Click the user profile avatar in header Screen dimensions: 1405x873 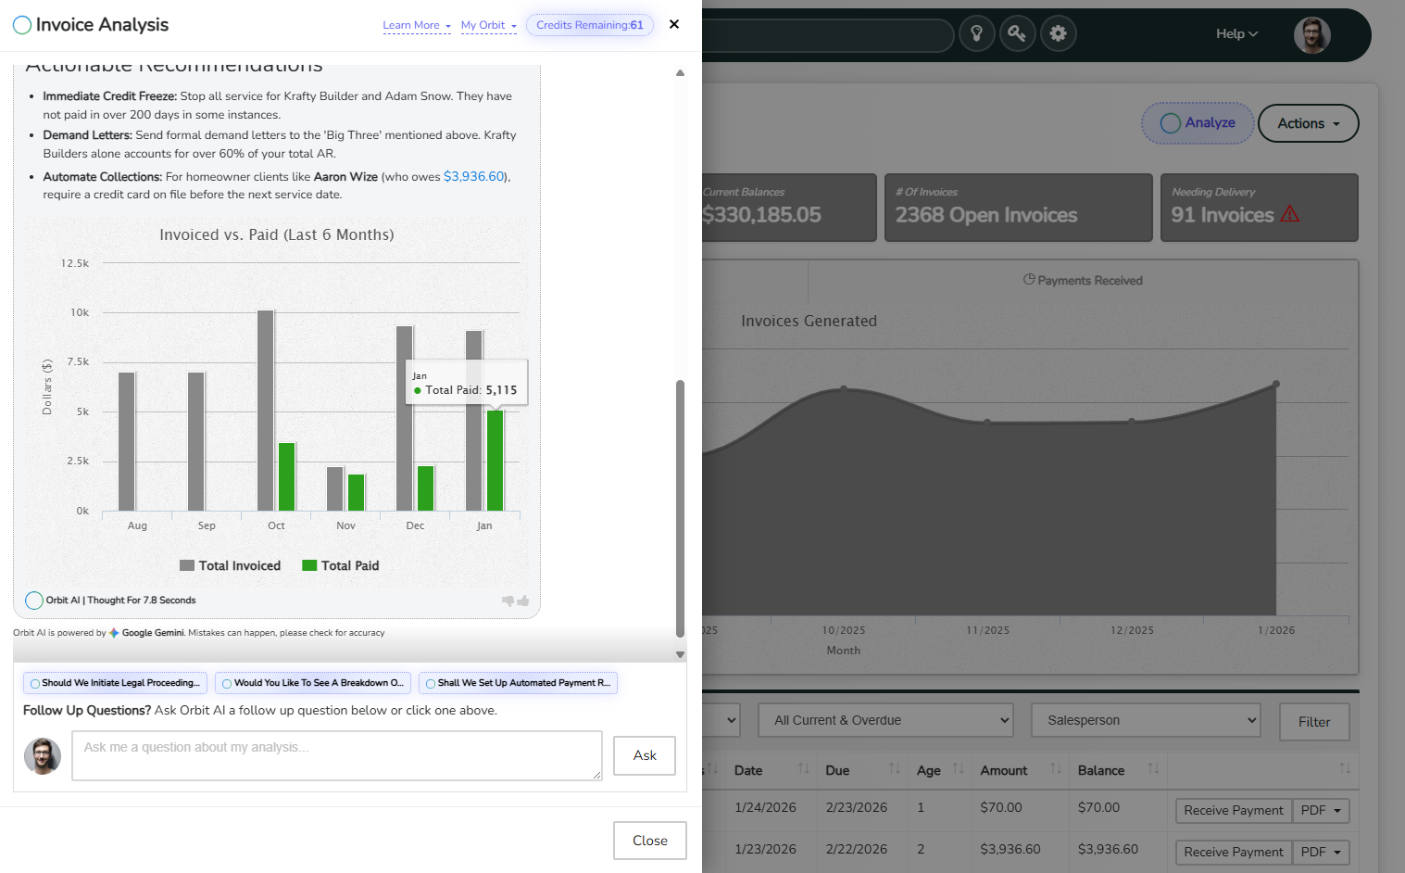[x=1311, y=35]
